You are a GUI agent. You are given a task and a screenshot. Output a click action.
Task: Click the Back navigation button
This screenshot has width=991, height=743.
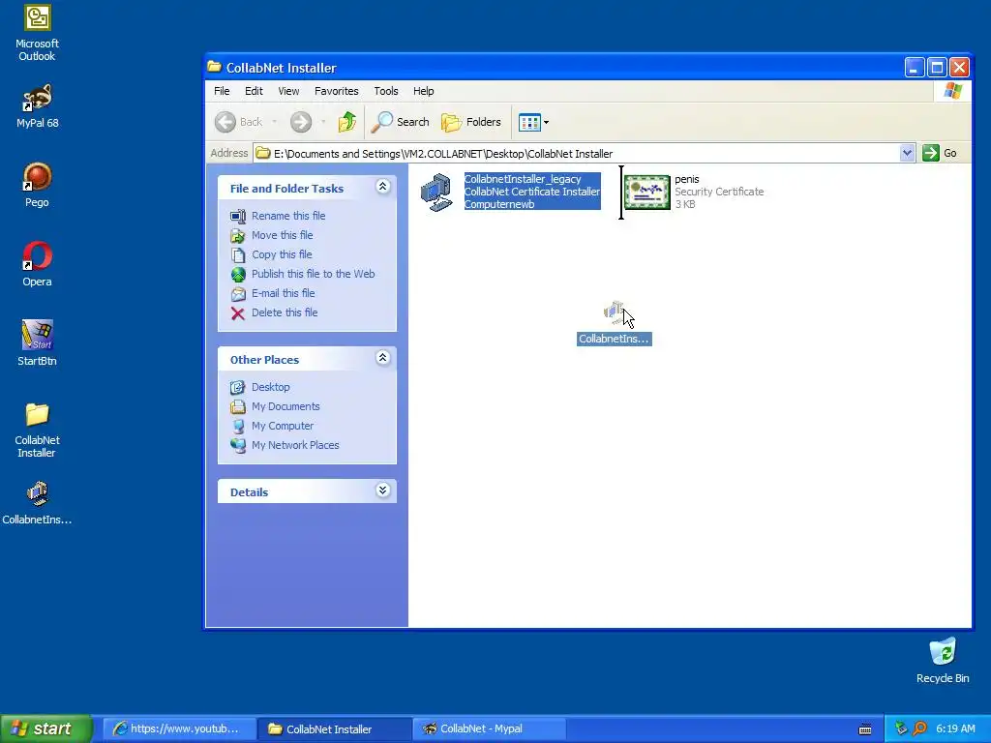[239, 122]
